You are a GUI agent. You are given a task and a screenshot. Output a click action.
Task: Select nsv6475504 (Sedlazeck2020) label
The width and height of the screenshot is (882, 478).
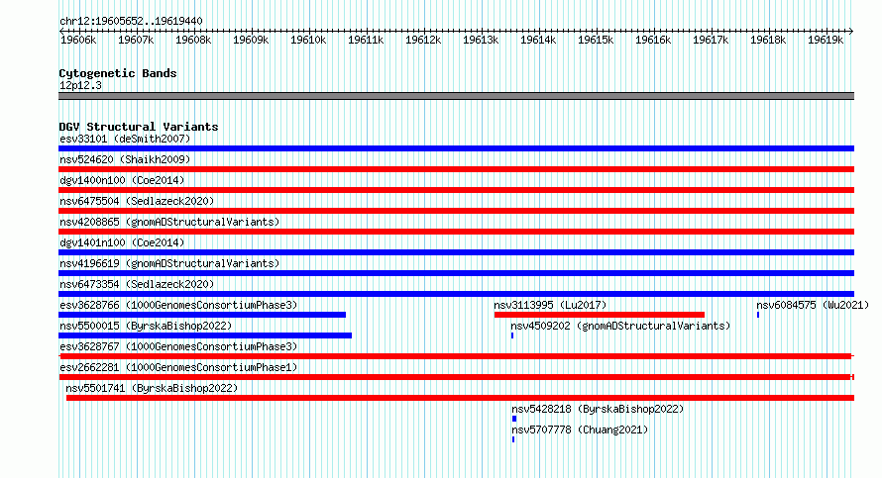click(x=137, y=201)
